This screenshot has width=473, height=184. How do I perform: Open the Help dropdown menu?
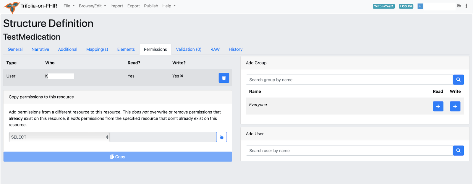pyautogui.click(x=169, y=6)
